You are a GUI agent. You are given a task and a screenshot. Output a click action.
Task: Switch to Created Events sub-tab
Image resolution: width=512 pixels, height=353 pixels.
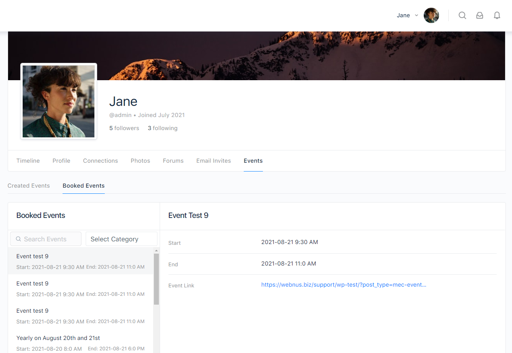(x=29, y=186)
